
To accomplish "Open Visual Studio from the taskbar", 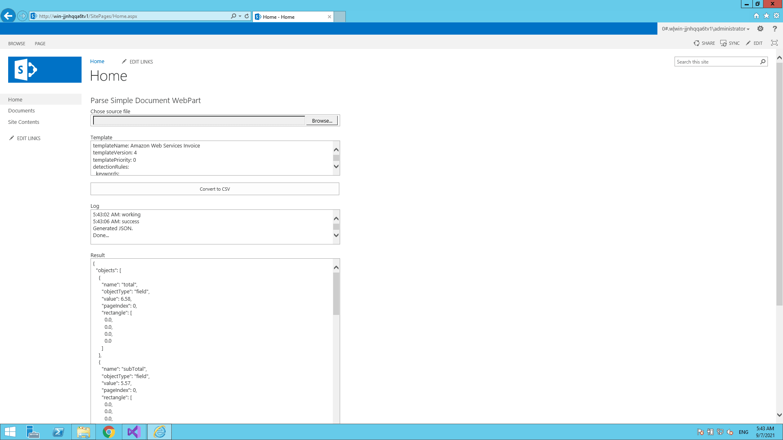I will (x=134, y=432).
